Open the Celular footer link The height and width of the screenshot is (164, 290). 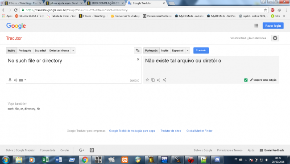point(65,150)
